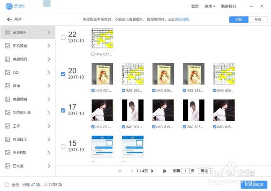Expand 我的照片流 chevron
The image size is (271, 191).
tap(49, 113)
